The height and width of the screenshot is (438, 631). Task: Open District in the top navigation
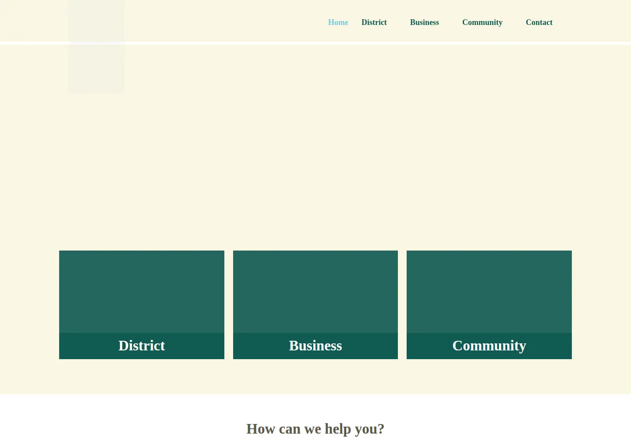point(374,22)
